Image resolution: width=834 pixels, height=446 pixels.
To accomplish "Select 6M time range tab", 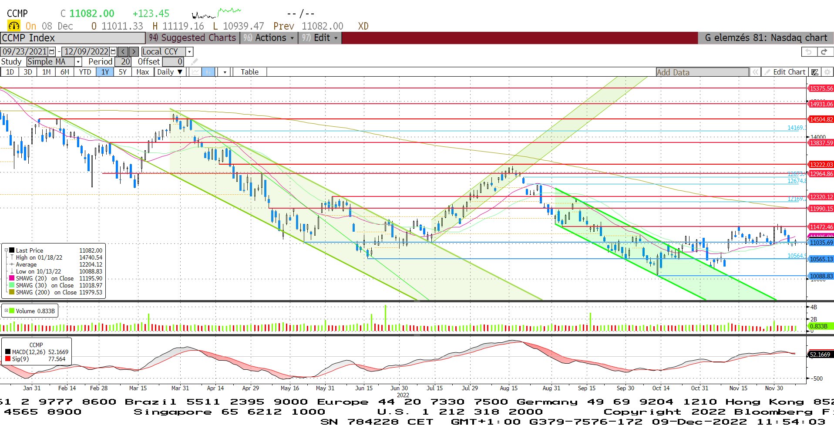I will tap(64, 72).
